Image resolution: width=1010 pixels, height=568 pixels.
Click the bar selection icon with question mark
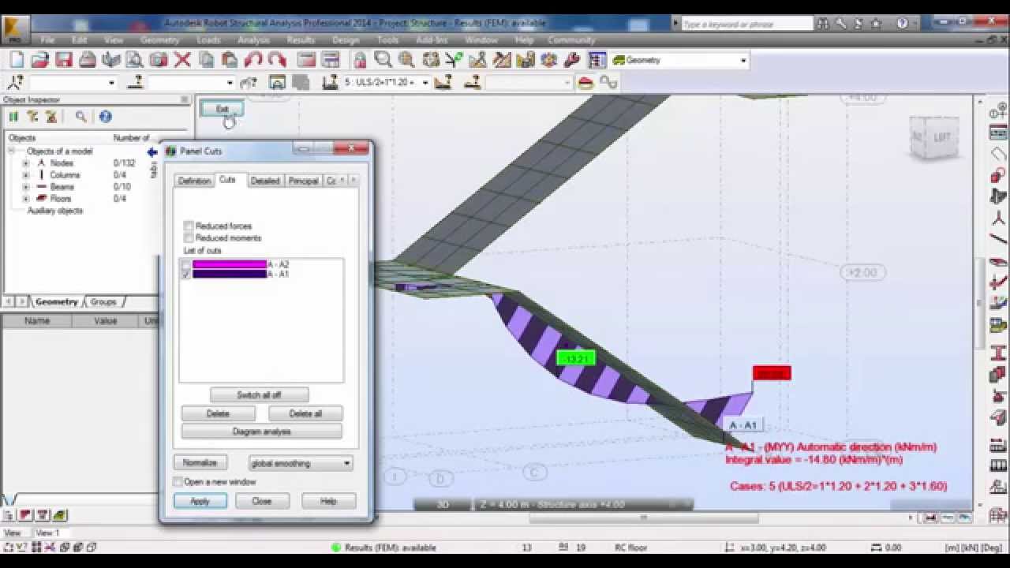[136, 82]
